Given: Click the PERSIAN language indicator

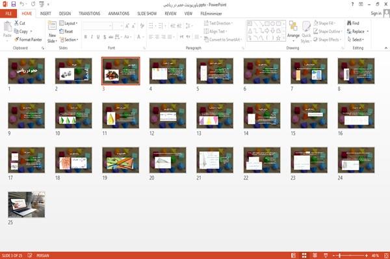Looking at the screenshot, I should (x=43, y=255).
